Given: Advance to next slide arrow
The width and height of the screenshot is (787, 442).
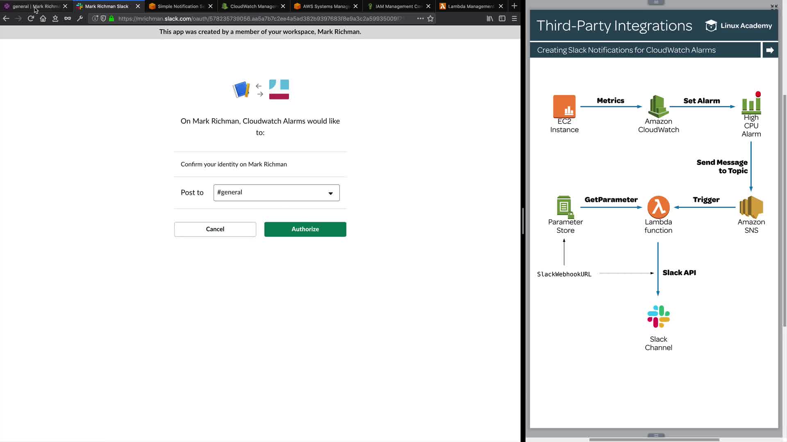Looking at the screenshot, I should (770, 50).
